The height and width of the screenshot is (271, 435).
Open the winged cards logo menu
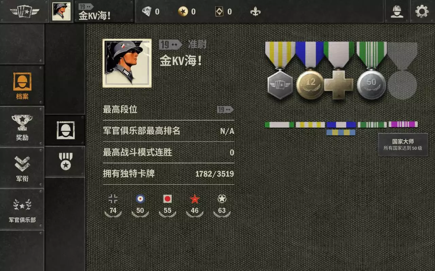[x=24, y=12]
